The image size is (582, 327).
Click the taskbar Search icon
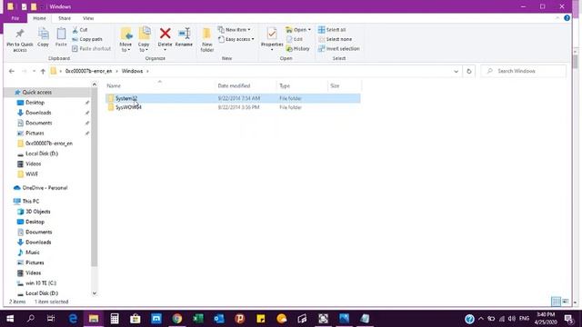point(31,319)
